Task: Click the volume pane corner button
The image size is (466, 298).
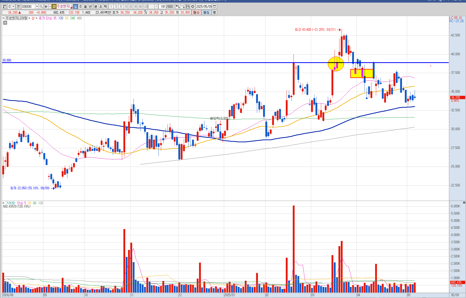Action: (x=464, y=202)
